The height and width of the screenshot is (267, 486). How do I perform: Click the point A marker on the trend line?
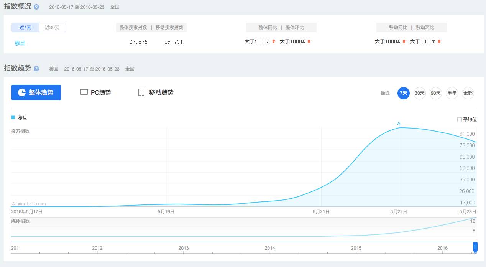[x=399, y=124]
